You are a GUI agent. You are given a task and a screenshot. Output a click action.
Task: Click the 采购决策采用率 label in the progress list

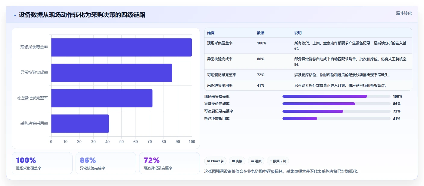tap(217, 119)
